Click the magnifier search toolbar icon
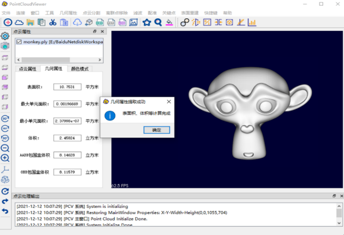Image resolution: width=344 pixels, height=235 pixels. click(x=158, y=23)
